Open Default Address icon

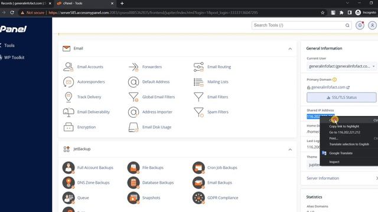pos(133,82)
